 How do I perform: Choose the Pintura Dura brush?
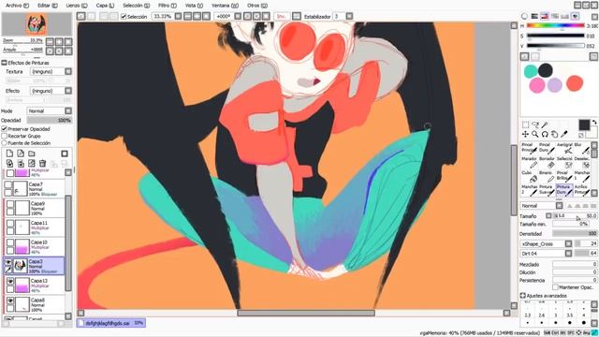coord(564,190)
